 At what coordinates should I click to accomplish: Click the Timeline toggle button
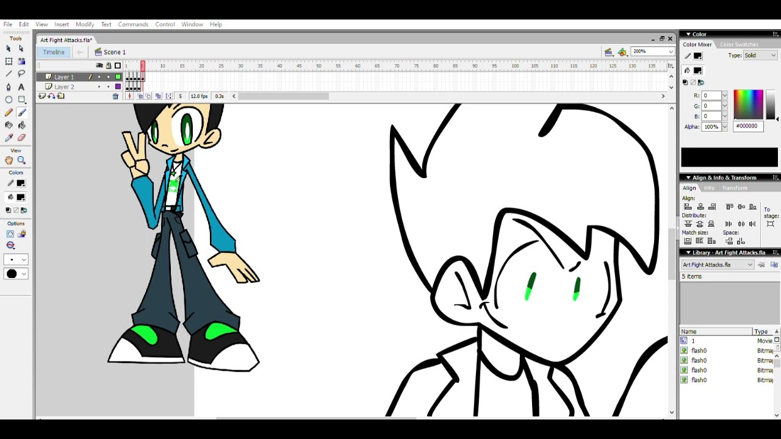click(54, 52)
